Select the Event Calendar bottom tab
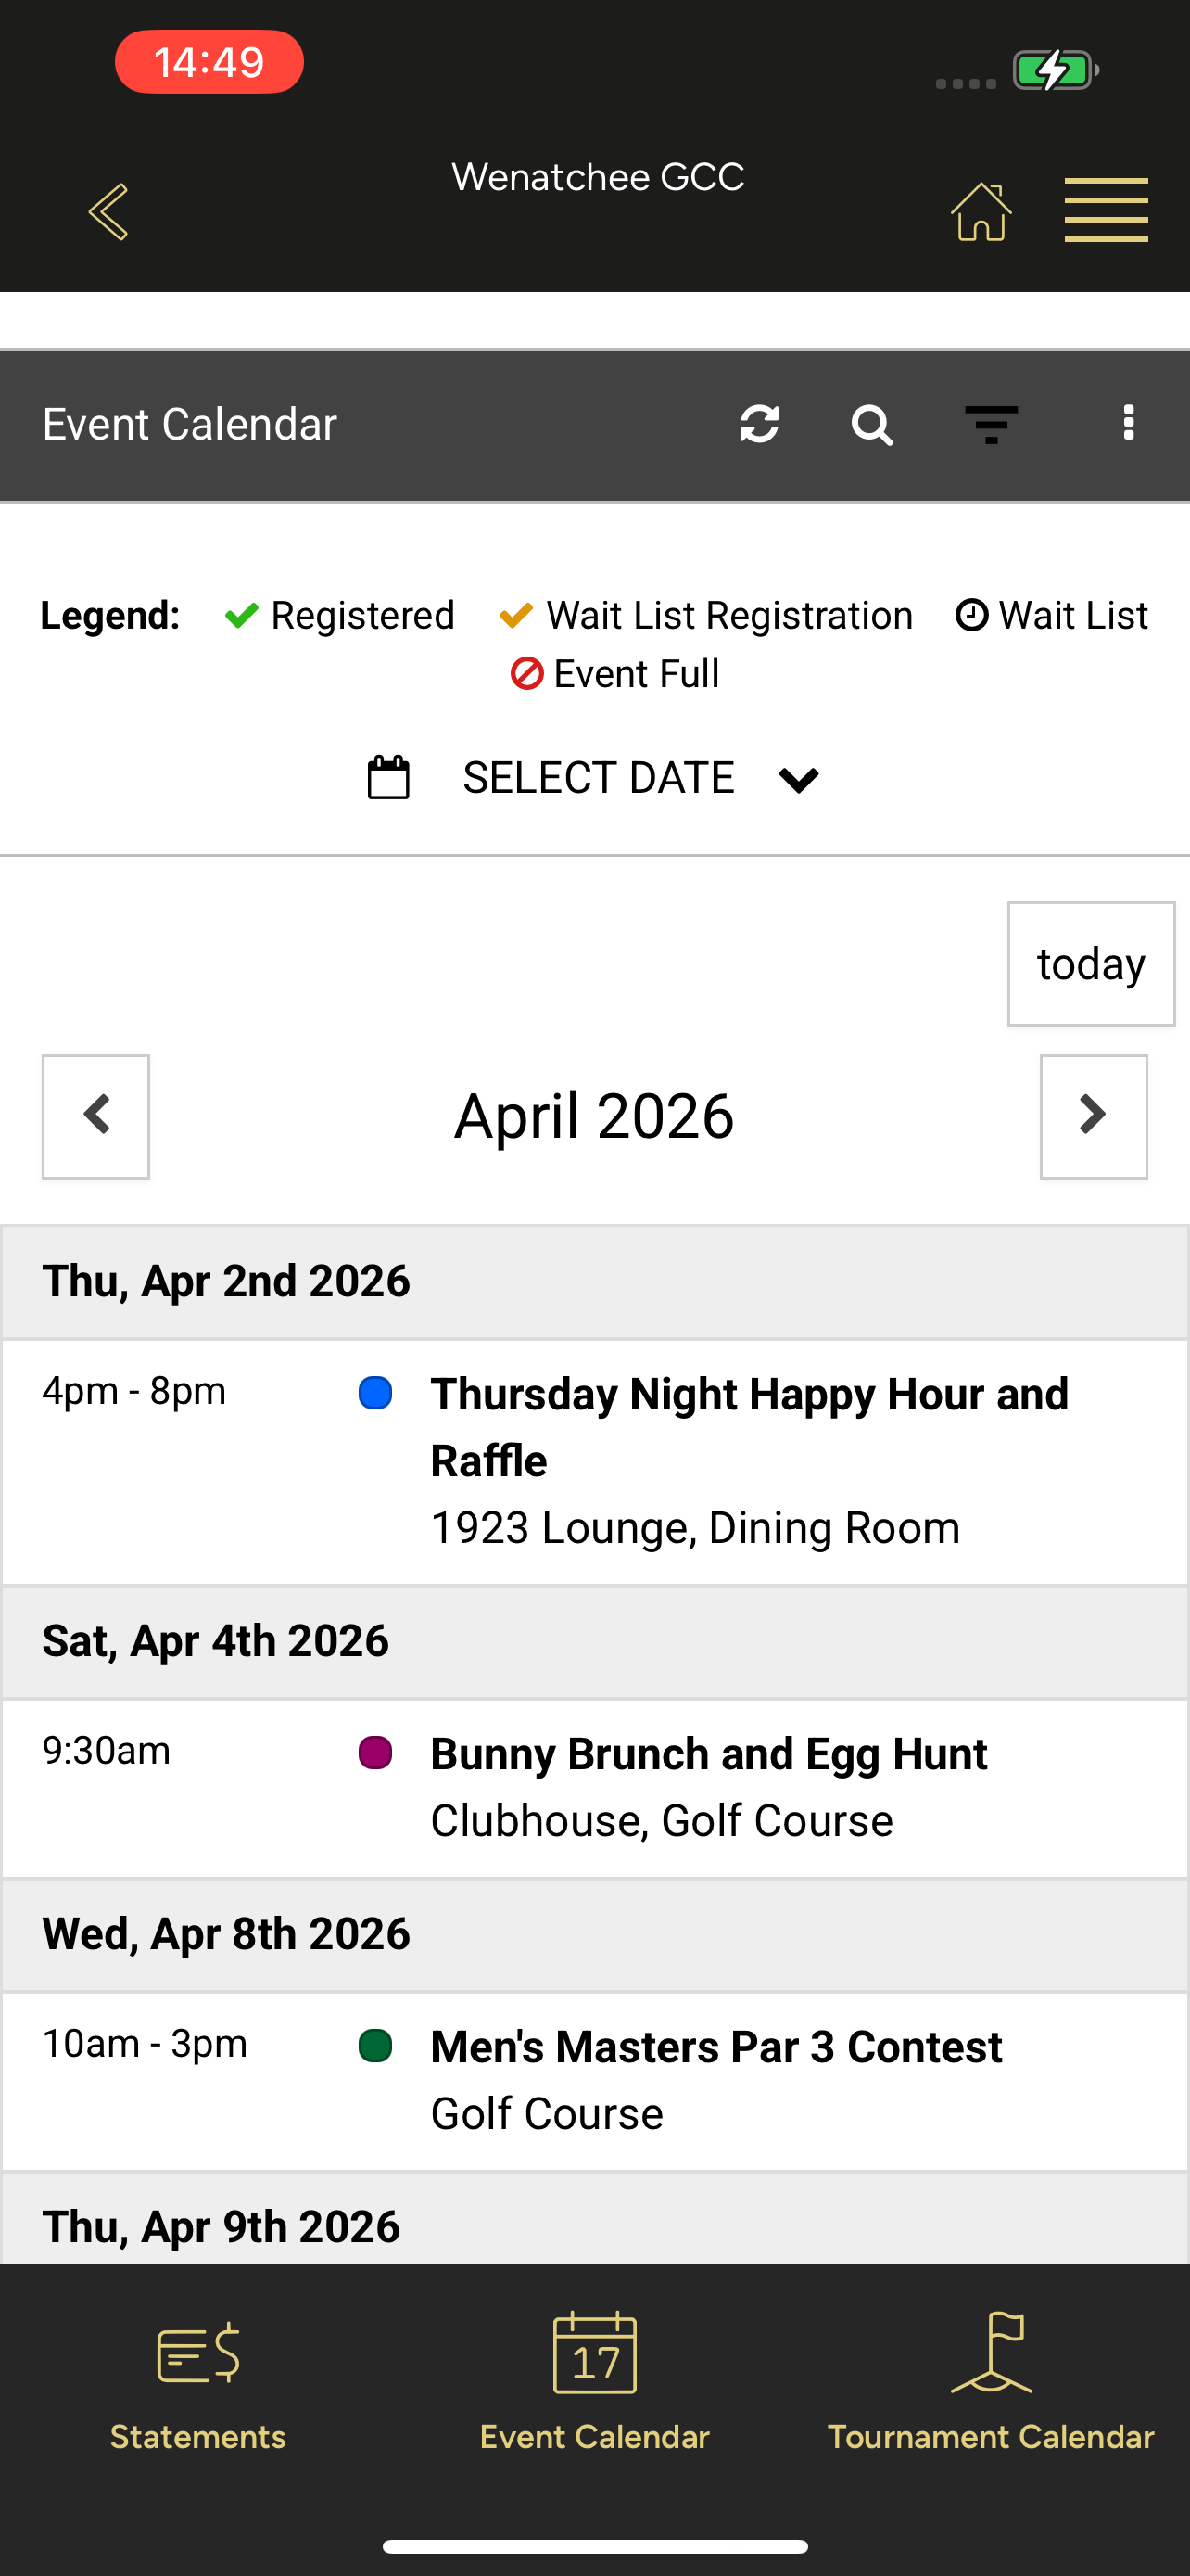This screenshot has height=2576, width=1190. [594, 2384]
